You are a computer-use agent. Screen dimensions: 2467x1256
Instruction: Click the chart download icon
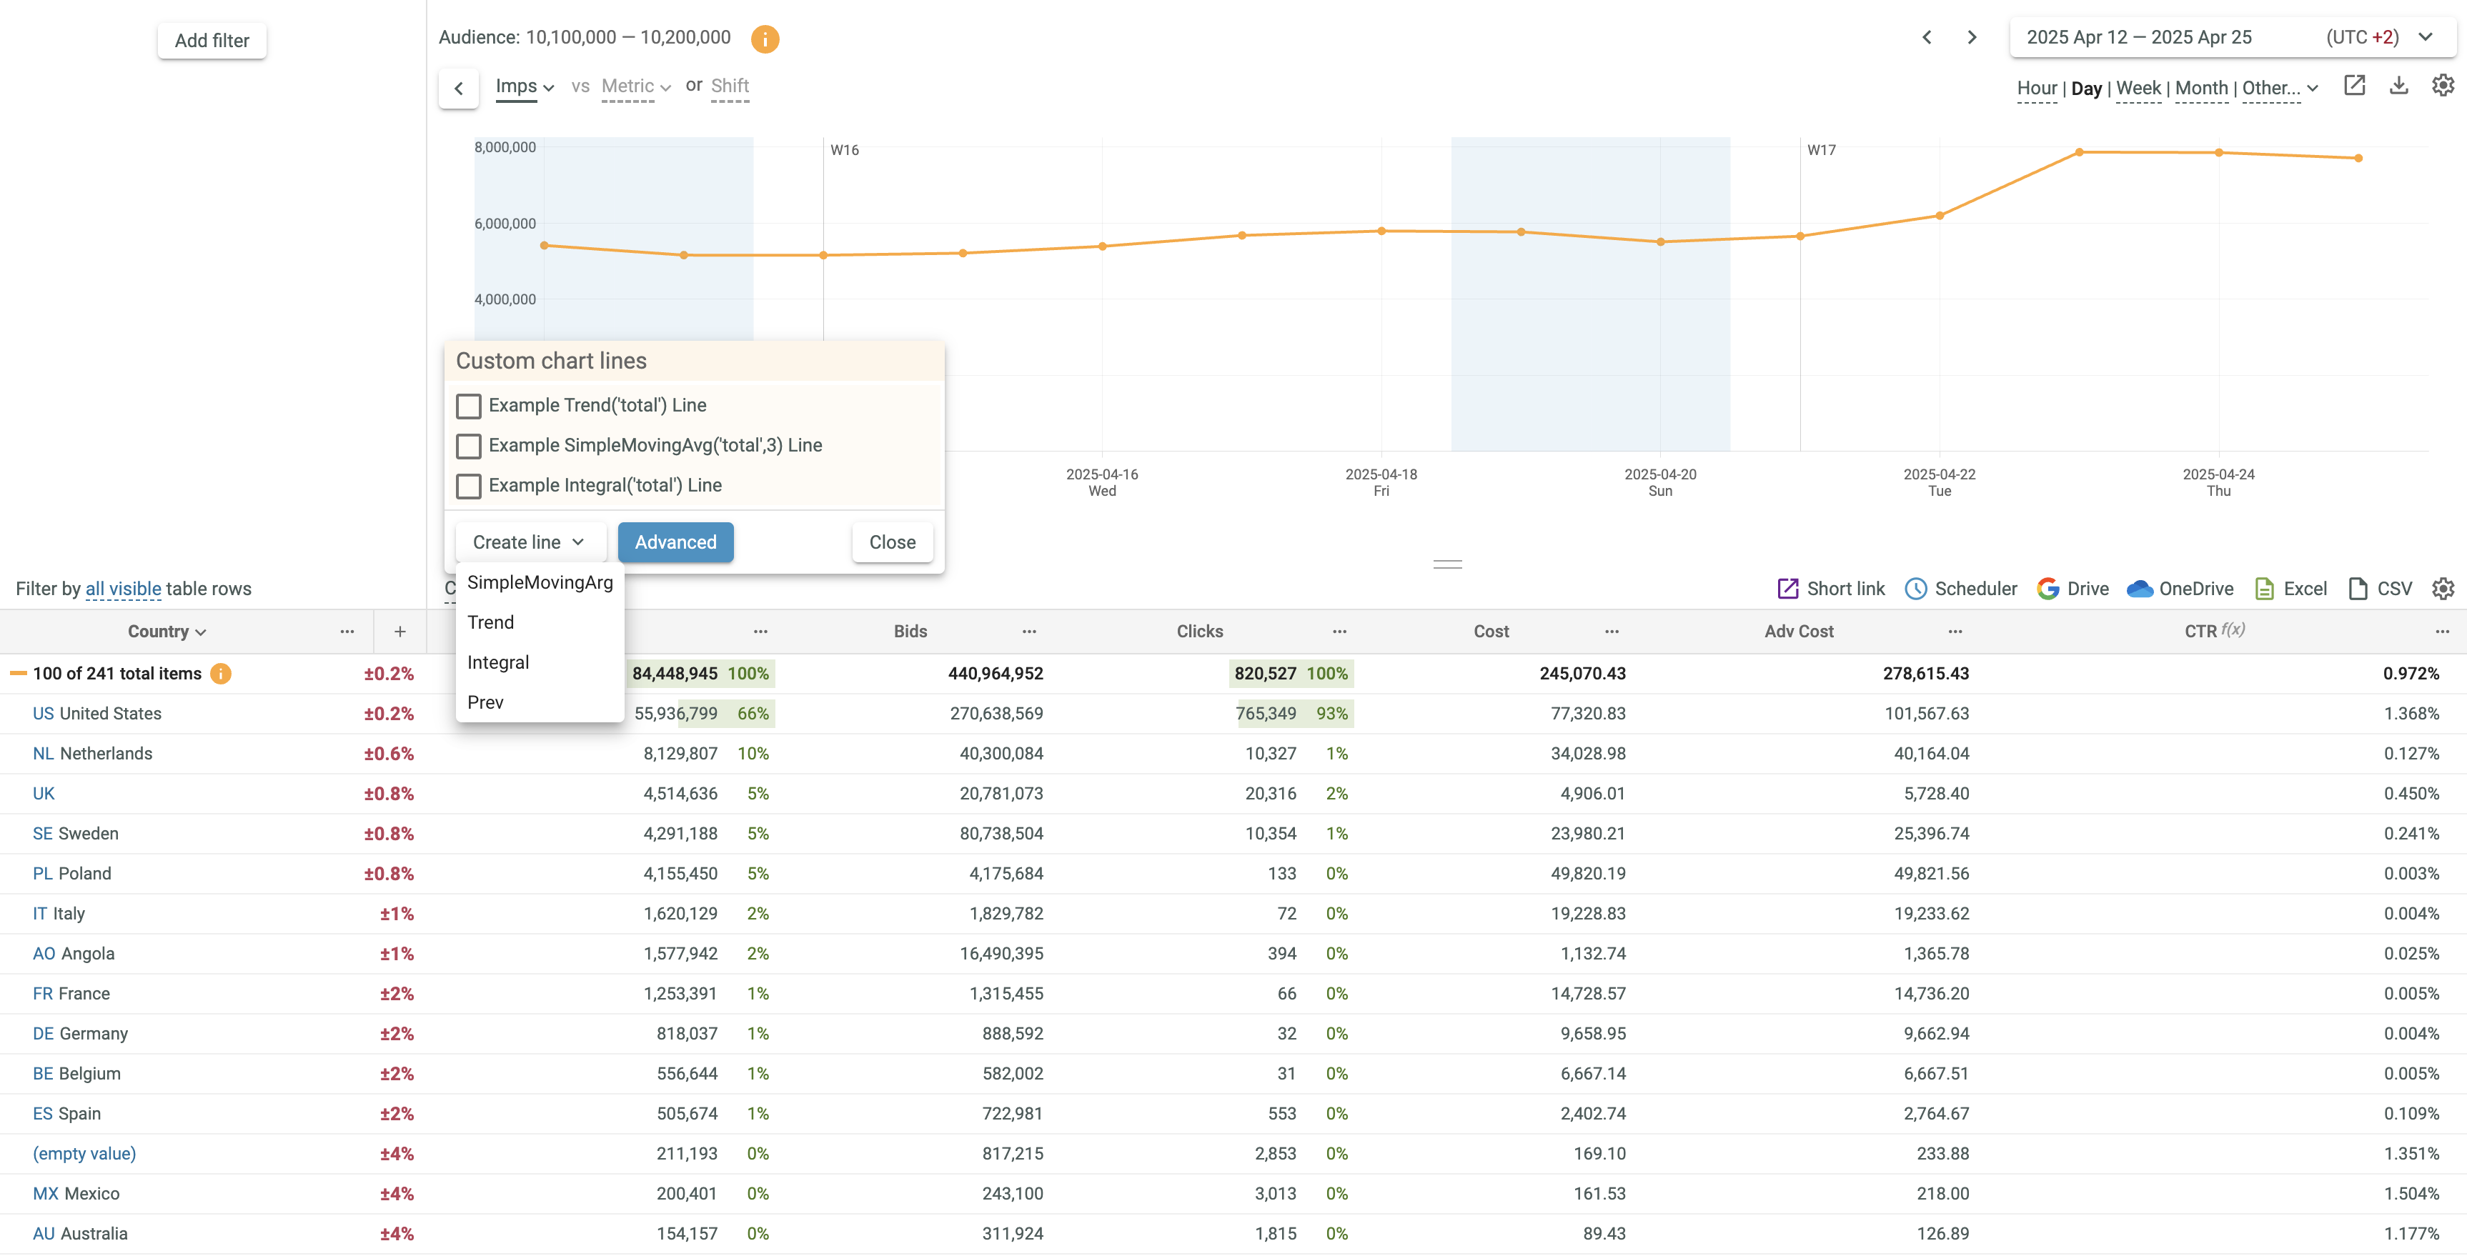2398,86
